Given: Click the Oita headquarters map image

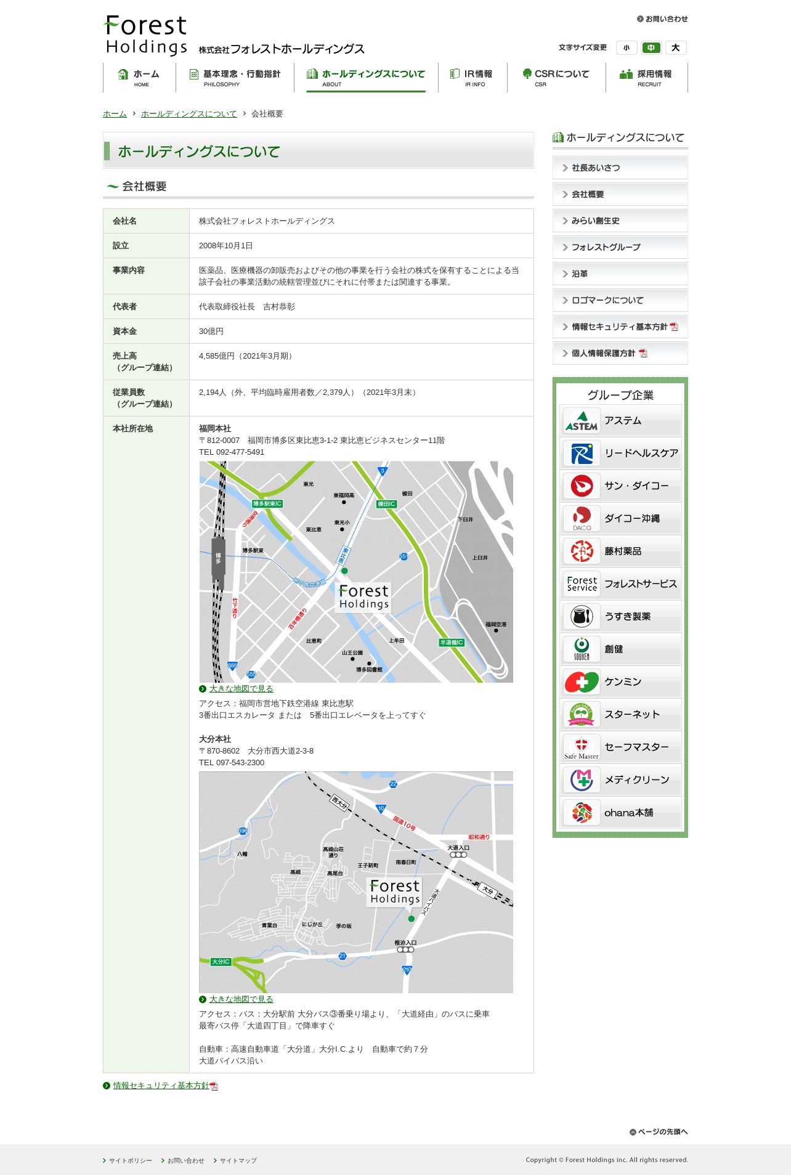Looking at the screenshot, I should click(356, 882).
